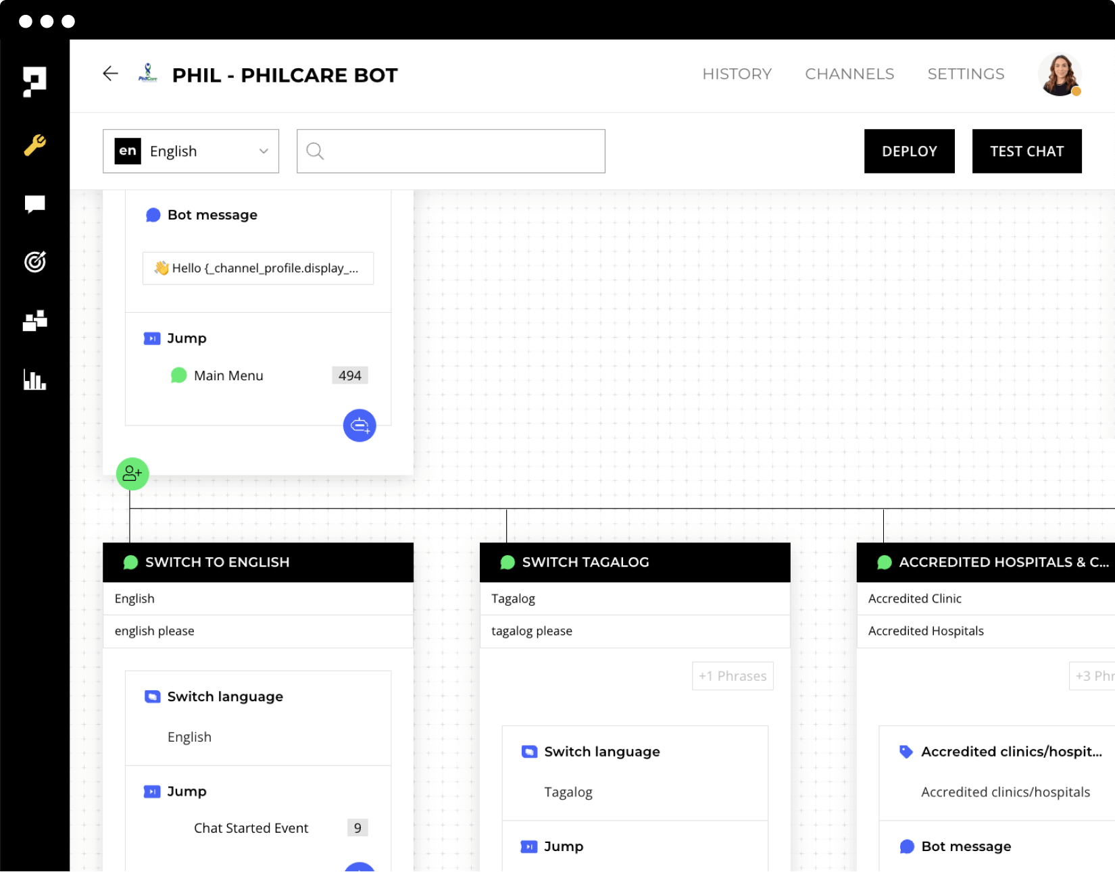Click the green add-user trigger icon on canvas
The width and height of the screenshot is (1115, 872).
(132, 473)
